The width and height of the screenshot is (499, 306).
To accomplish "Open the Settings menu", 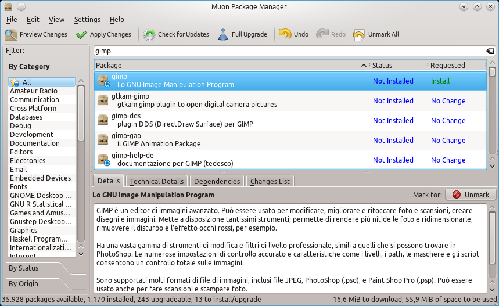I will pos(87,20).
